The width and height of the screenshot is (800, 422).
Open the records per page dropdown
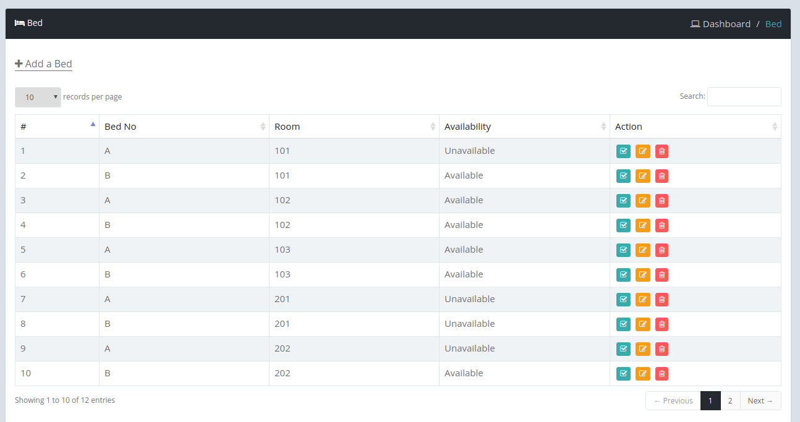coord(38,97)
